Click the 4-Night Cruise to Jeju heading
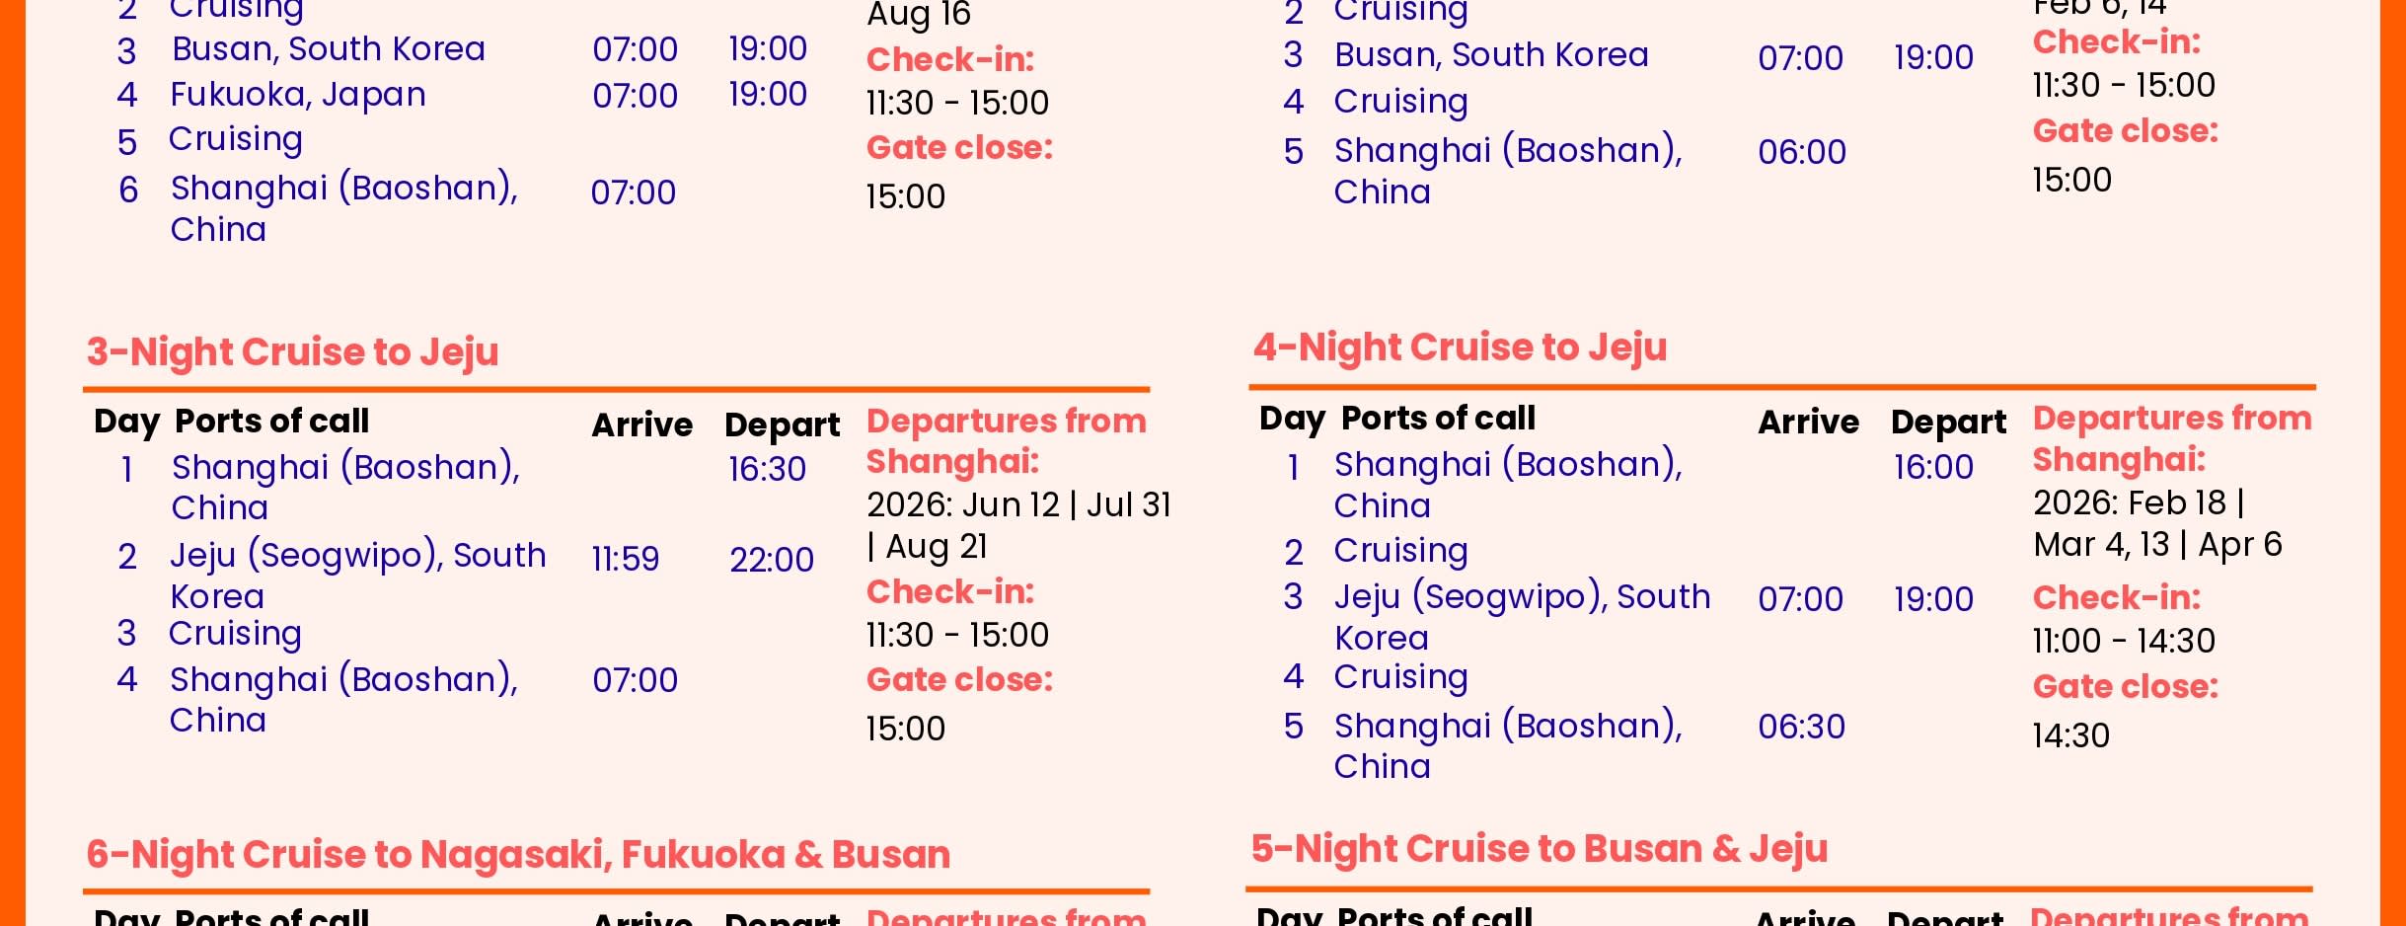 (x=1460, y=347)
